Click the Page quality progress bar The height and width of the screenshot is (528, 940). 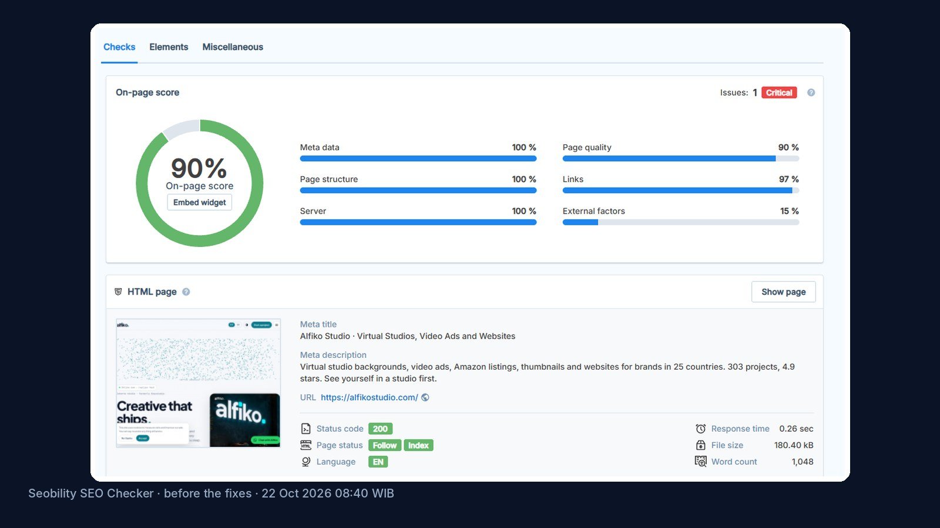681,158
